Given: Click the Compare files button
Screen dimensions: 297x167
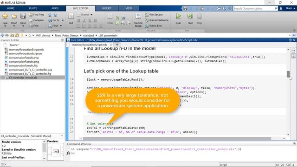Looking at the screenshot, I should 36,20.
